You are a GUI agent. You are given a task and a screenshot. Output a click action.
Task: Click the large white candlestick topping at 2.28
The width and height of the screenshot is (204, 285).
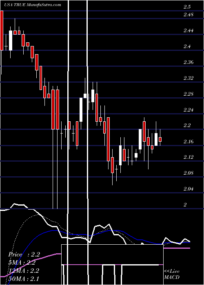click(81, 110)
